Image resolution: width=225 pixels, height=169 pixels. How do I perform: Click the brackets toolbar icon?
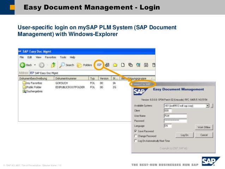[x=146, y=65]
